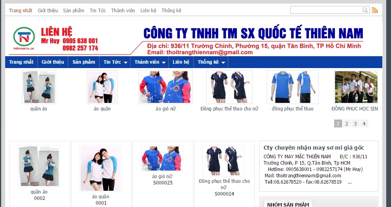Click product code 0002 text

pyautogui.click(x=40, y=198)
